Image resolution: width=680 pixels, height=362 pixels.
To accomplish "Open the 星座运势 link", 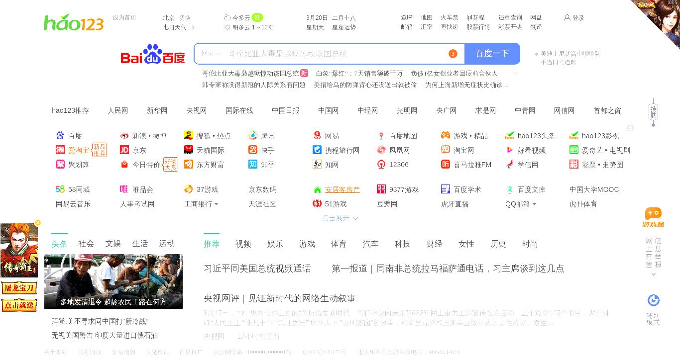I will 344,27.
